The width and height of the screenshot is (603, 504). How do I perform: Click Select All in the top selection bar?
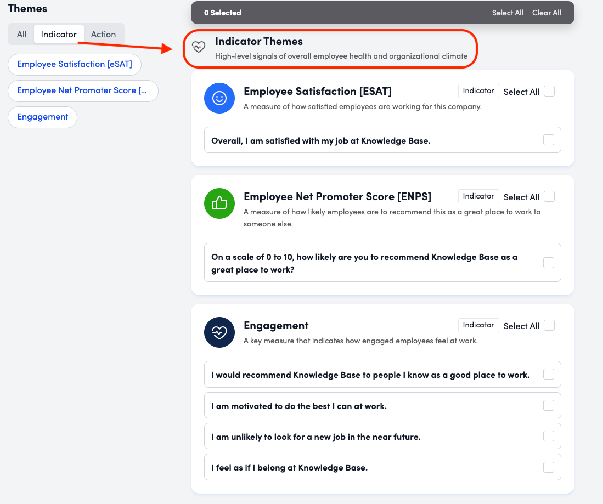[x=507, y=13]
